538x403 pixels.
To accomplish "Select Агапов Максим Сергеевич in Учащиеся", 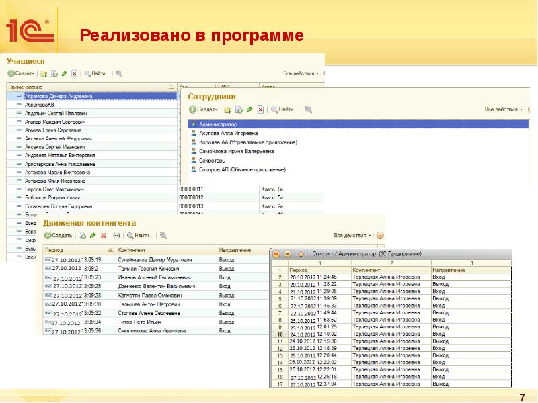I will click(91, 122).
